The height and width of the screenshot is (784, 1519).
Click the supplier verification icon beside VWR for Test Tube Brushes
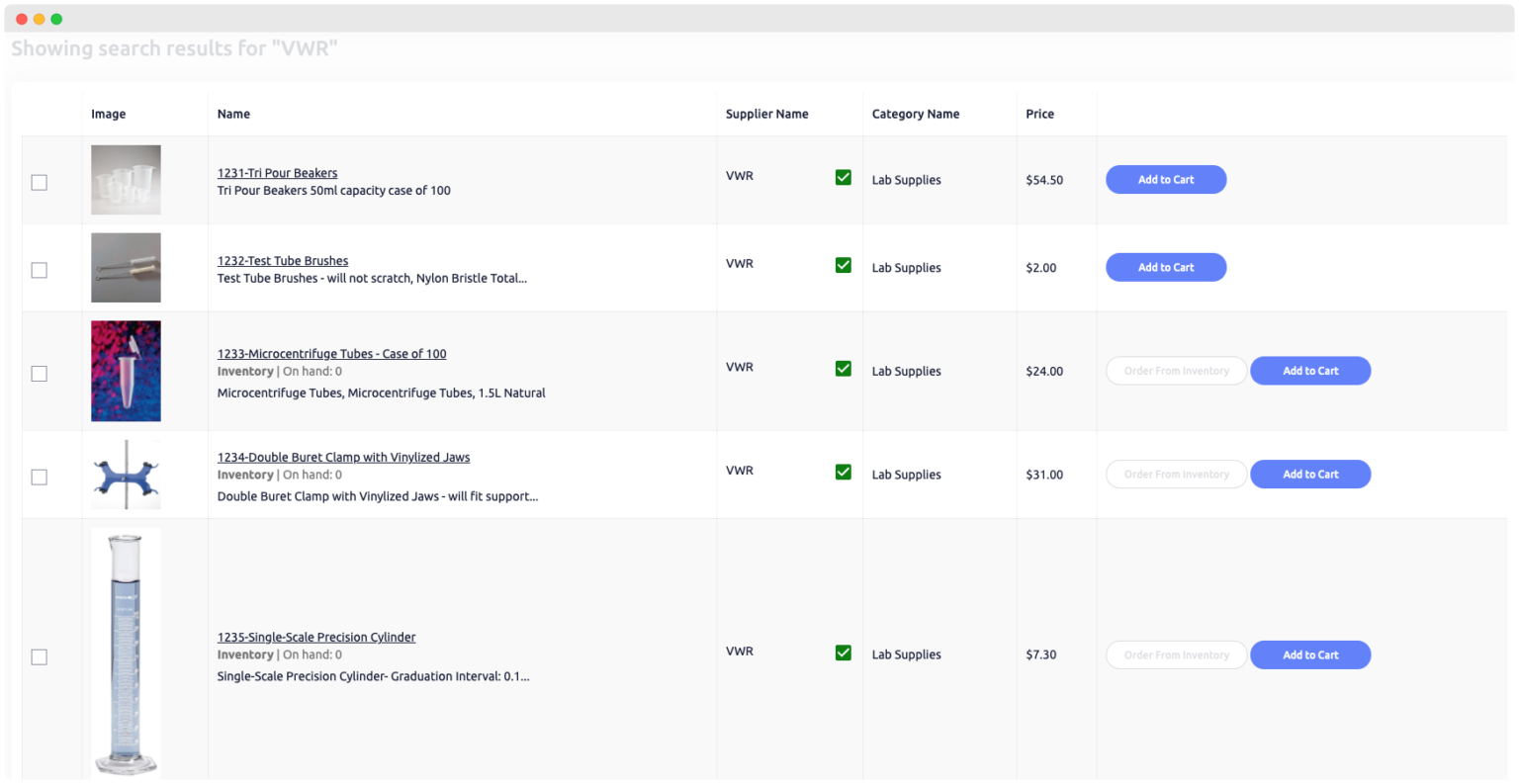click(x=843, y=265)
